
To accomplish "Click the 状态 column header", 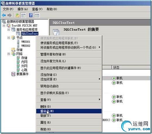I will pos(131,67).
